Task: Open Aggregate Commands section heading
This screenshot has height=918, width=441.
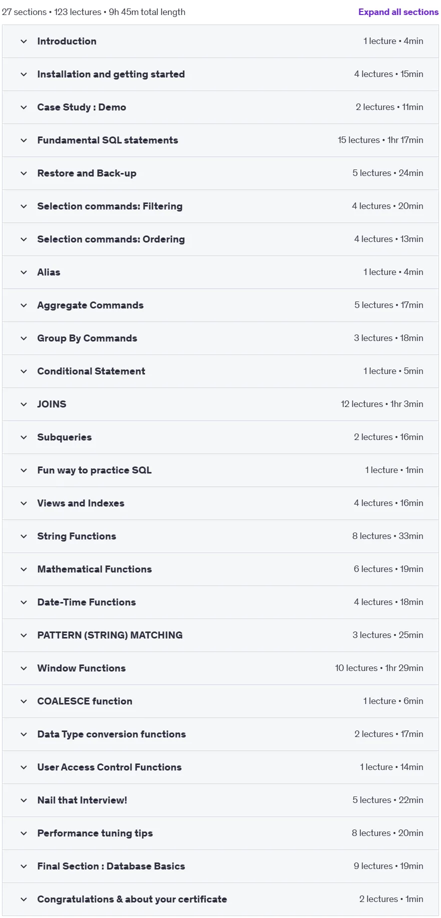Action: 90,305
